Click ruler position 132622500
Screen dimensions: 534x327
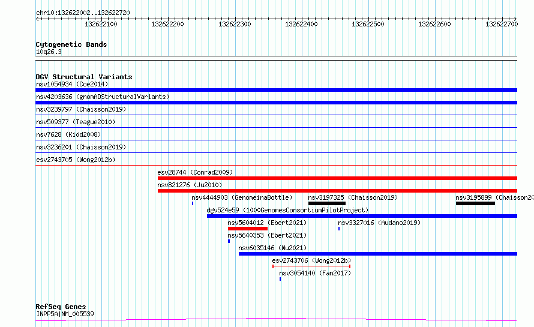[x=368, y=24]
